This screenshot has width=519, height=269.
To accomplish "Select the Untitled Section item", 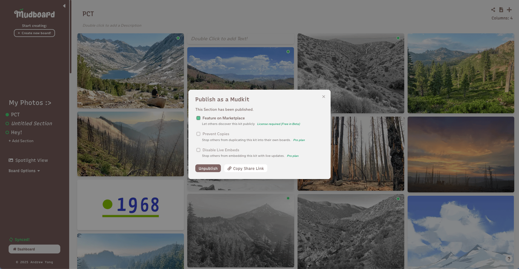I will (31, 124).
